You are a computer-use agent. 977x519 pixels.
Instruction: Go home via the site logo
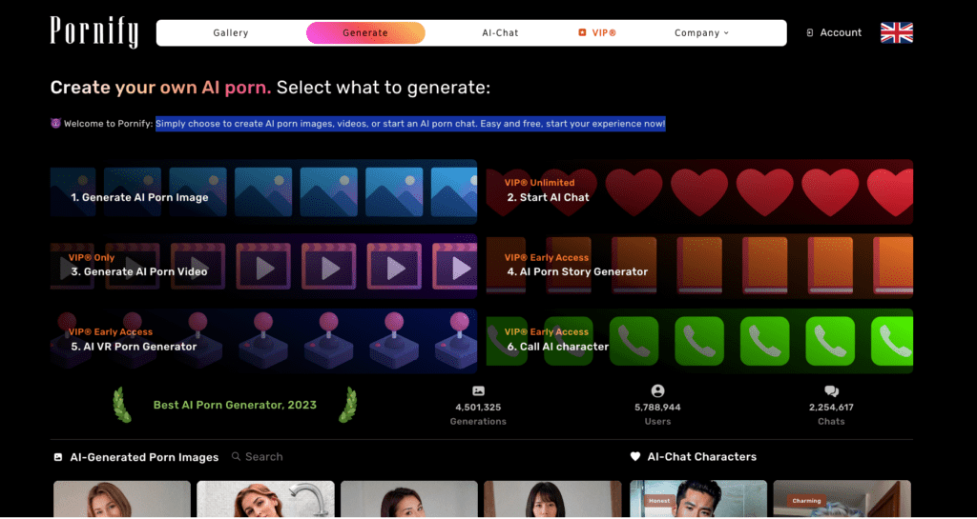click(x=94, y=32)
